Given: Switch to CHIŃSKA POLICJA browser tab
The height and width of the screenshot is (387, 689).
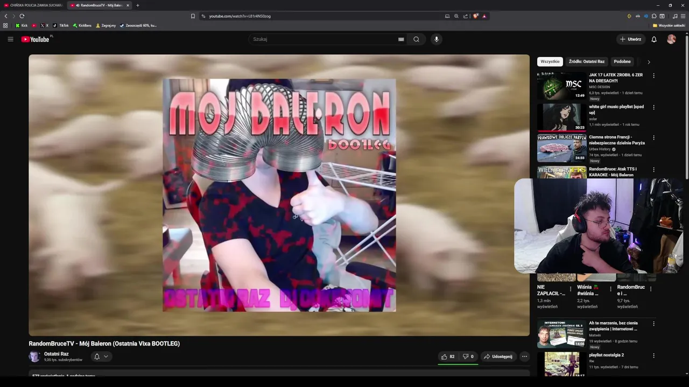Looking at the screenshot, I should (x=33, y=5).
